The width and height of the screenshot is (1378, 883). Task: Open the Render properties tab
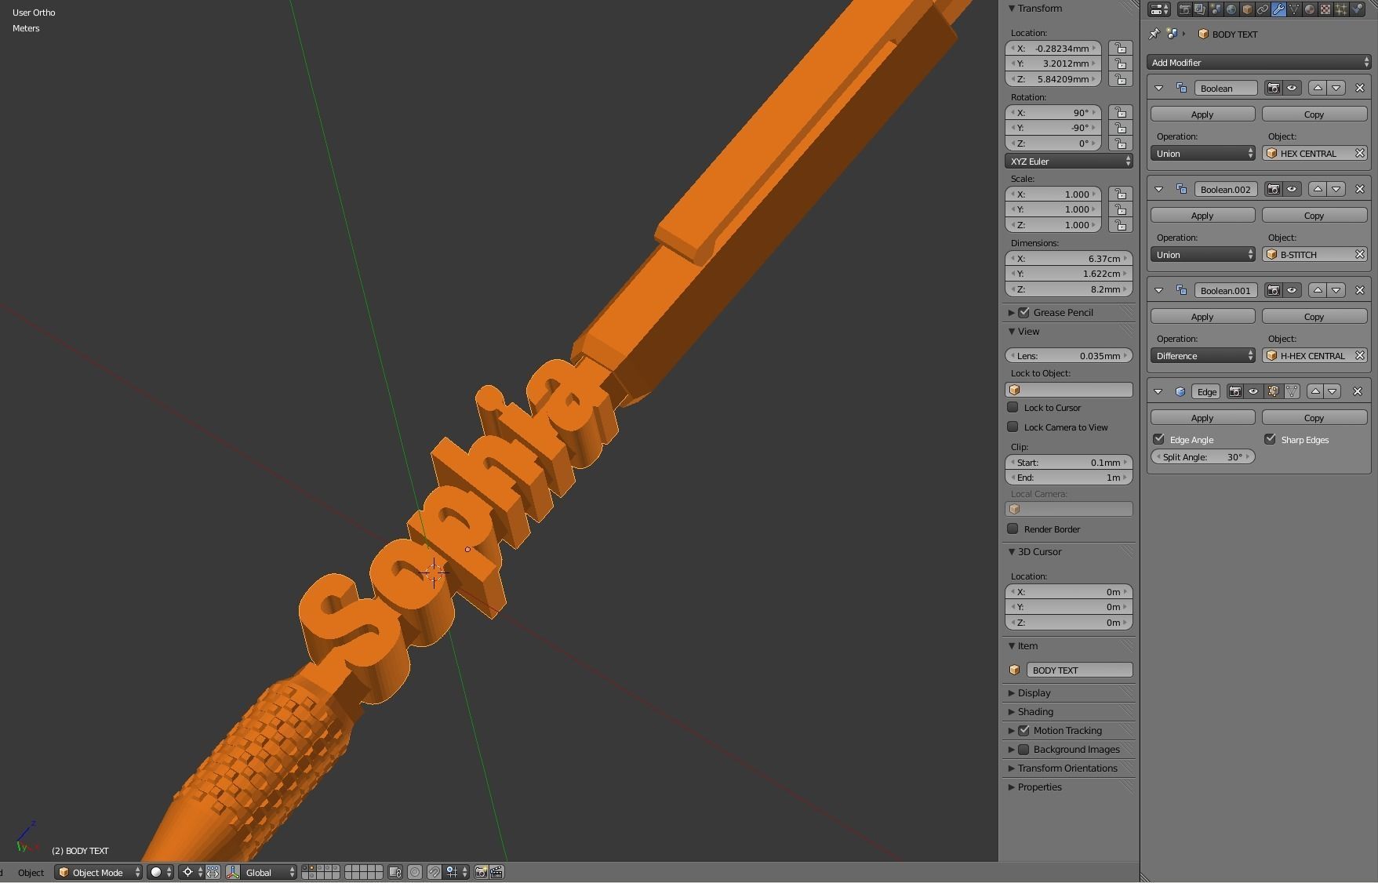1184,9
